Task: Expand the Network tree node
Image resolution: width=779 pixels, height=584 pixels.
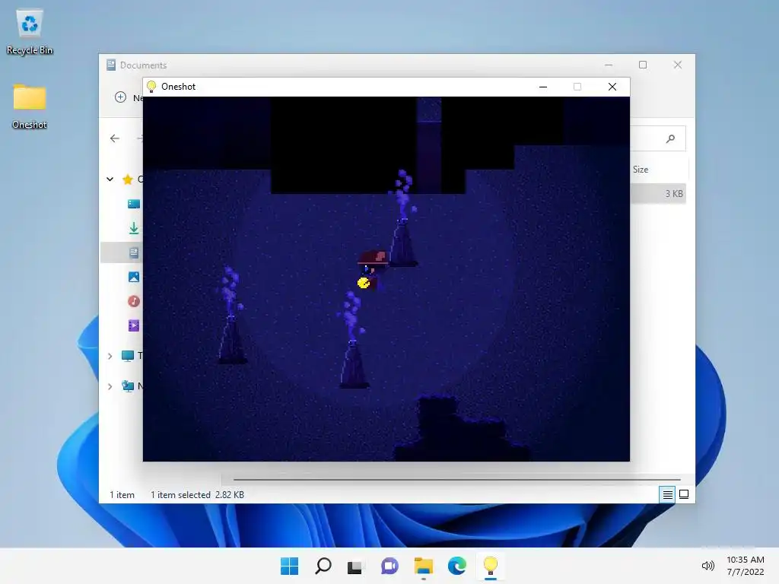Action: tap(110, 386)
